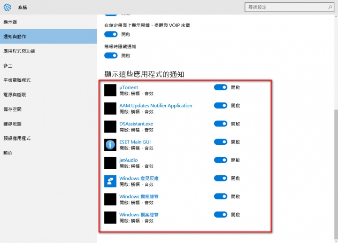Toggle jetAudio notification switch
The image size is (338, 243).
(221, 160)
